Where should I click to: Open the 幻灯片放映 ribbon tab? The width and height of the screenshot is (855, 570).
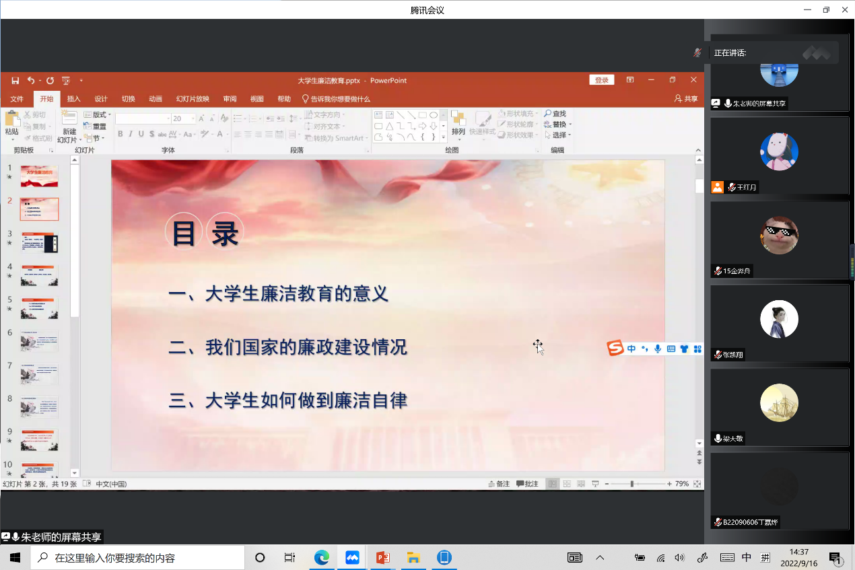[193, 99]
